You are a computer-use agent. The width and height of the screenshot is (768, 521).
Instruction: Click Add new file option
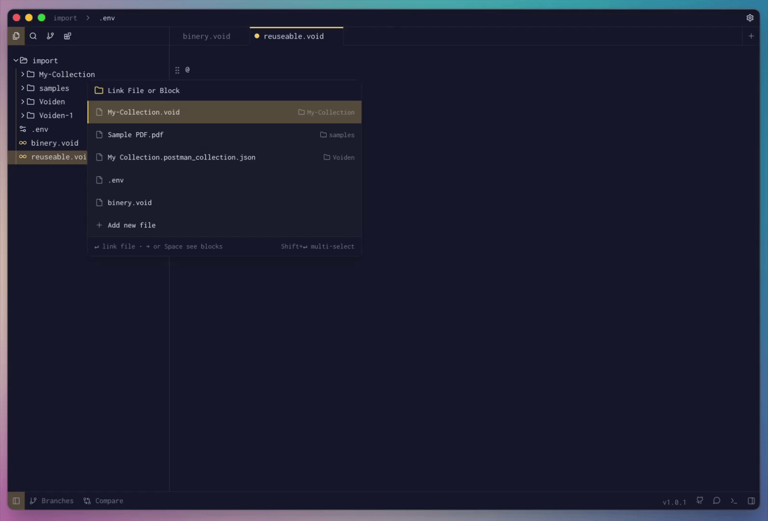pyautogui.click(x=131, y=225)
